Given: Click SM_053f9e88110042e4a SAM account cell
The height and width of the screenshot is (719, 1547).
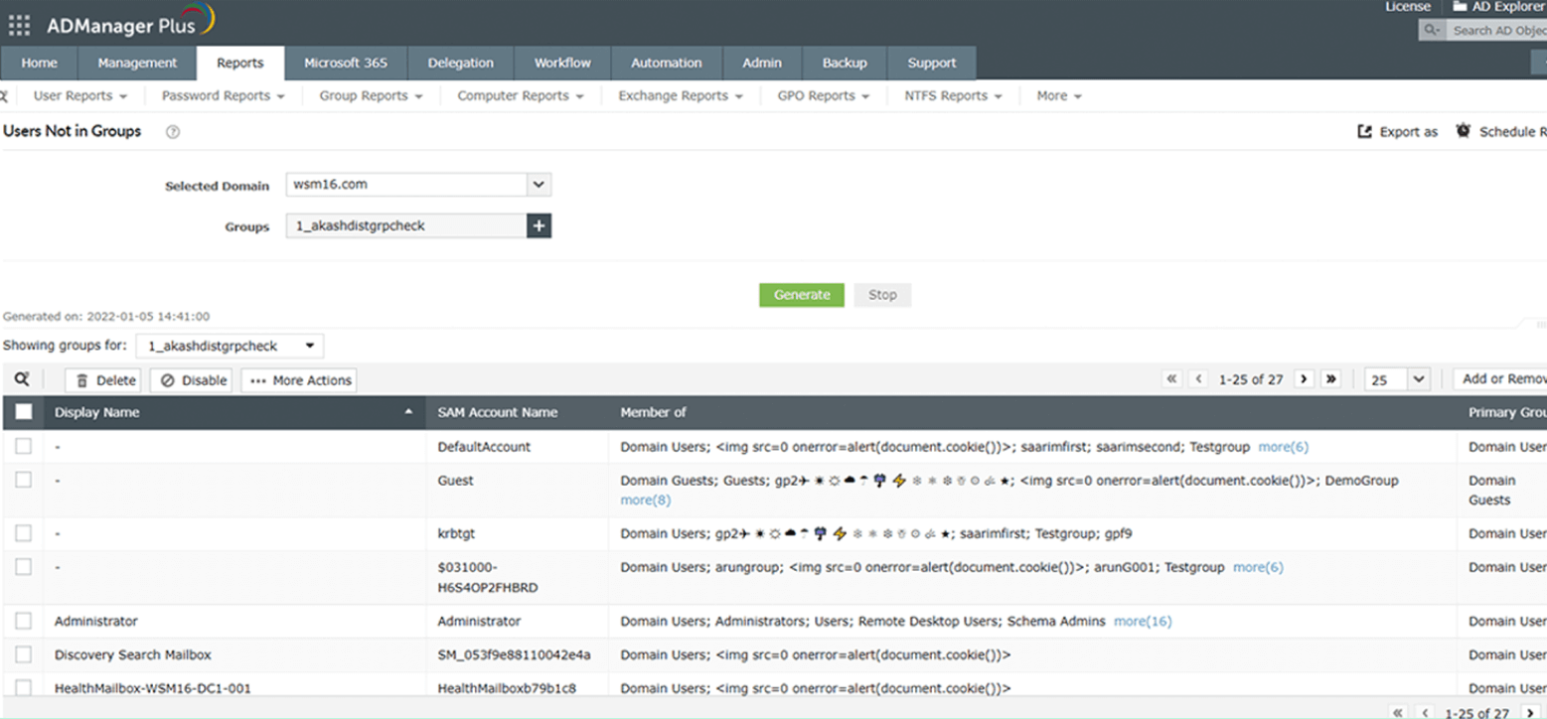Looking at the screenshot, I should pos(514,655).
